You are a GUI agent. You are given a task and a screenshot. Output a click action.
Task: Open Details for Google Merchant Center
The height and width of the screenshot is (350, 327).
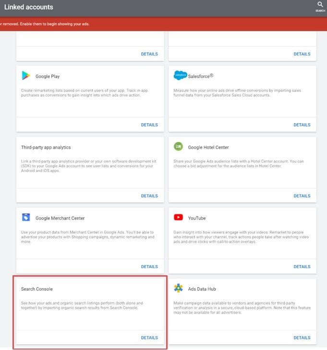(149, 267)
